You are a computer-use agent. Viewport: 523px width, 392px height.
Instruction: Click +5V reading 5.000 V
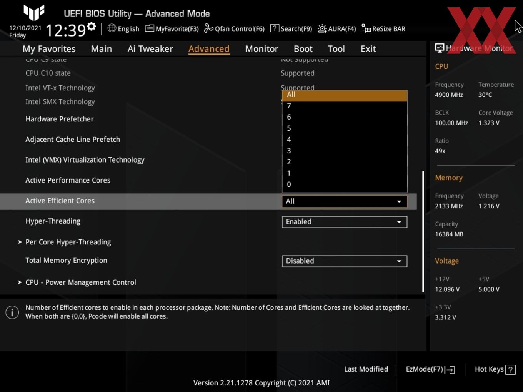[x=489, y=289]
